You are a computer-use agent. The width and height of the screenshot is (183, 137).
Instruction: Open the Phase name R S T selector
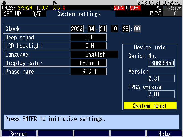pyautogui.click(x=89, y=71)
